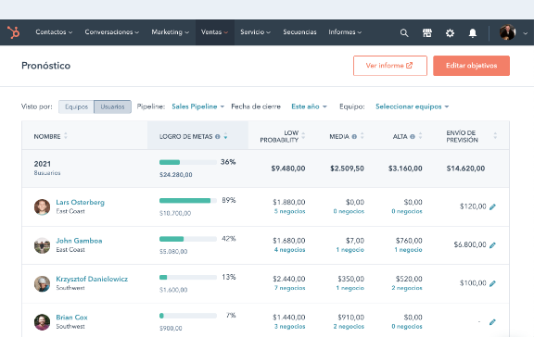Open the Sales Pipeline dropdown
Image resolution: width=534 pixels, height=337 pixels.
pyautogui.click(x=197, y=106)
